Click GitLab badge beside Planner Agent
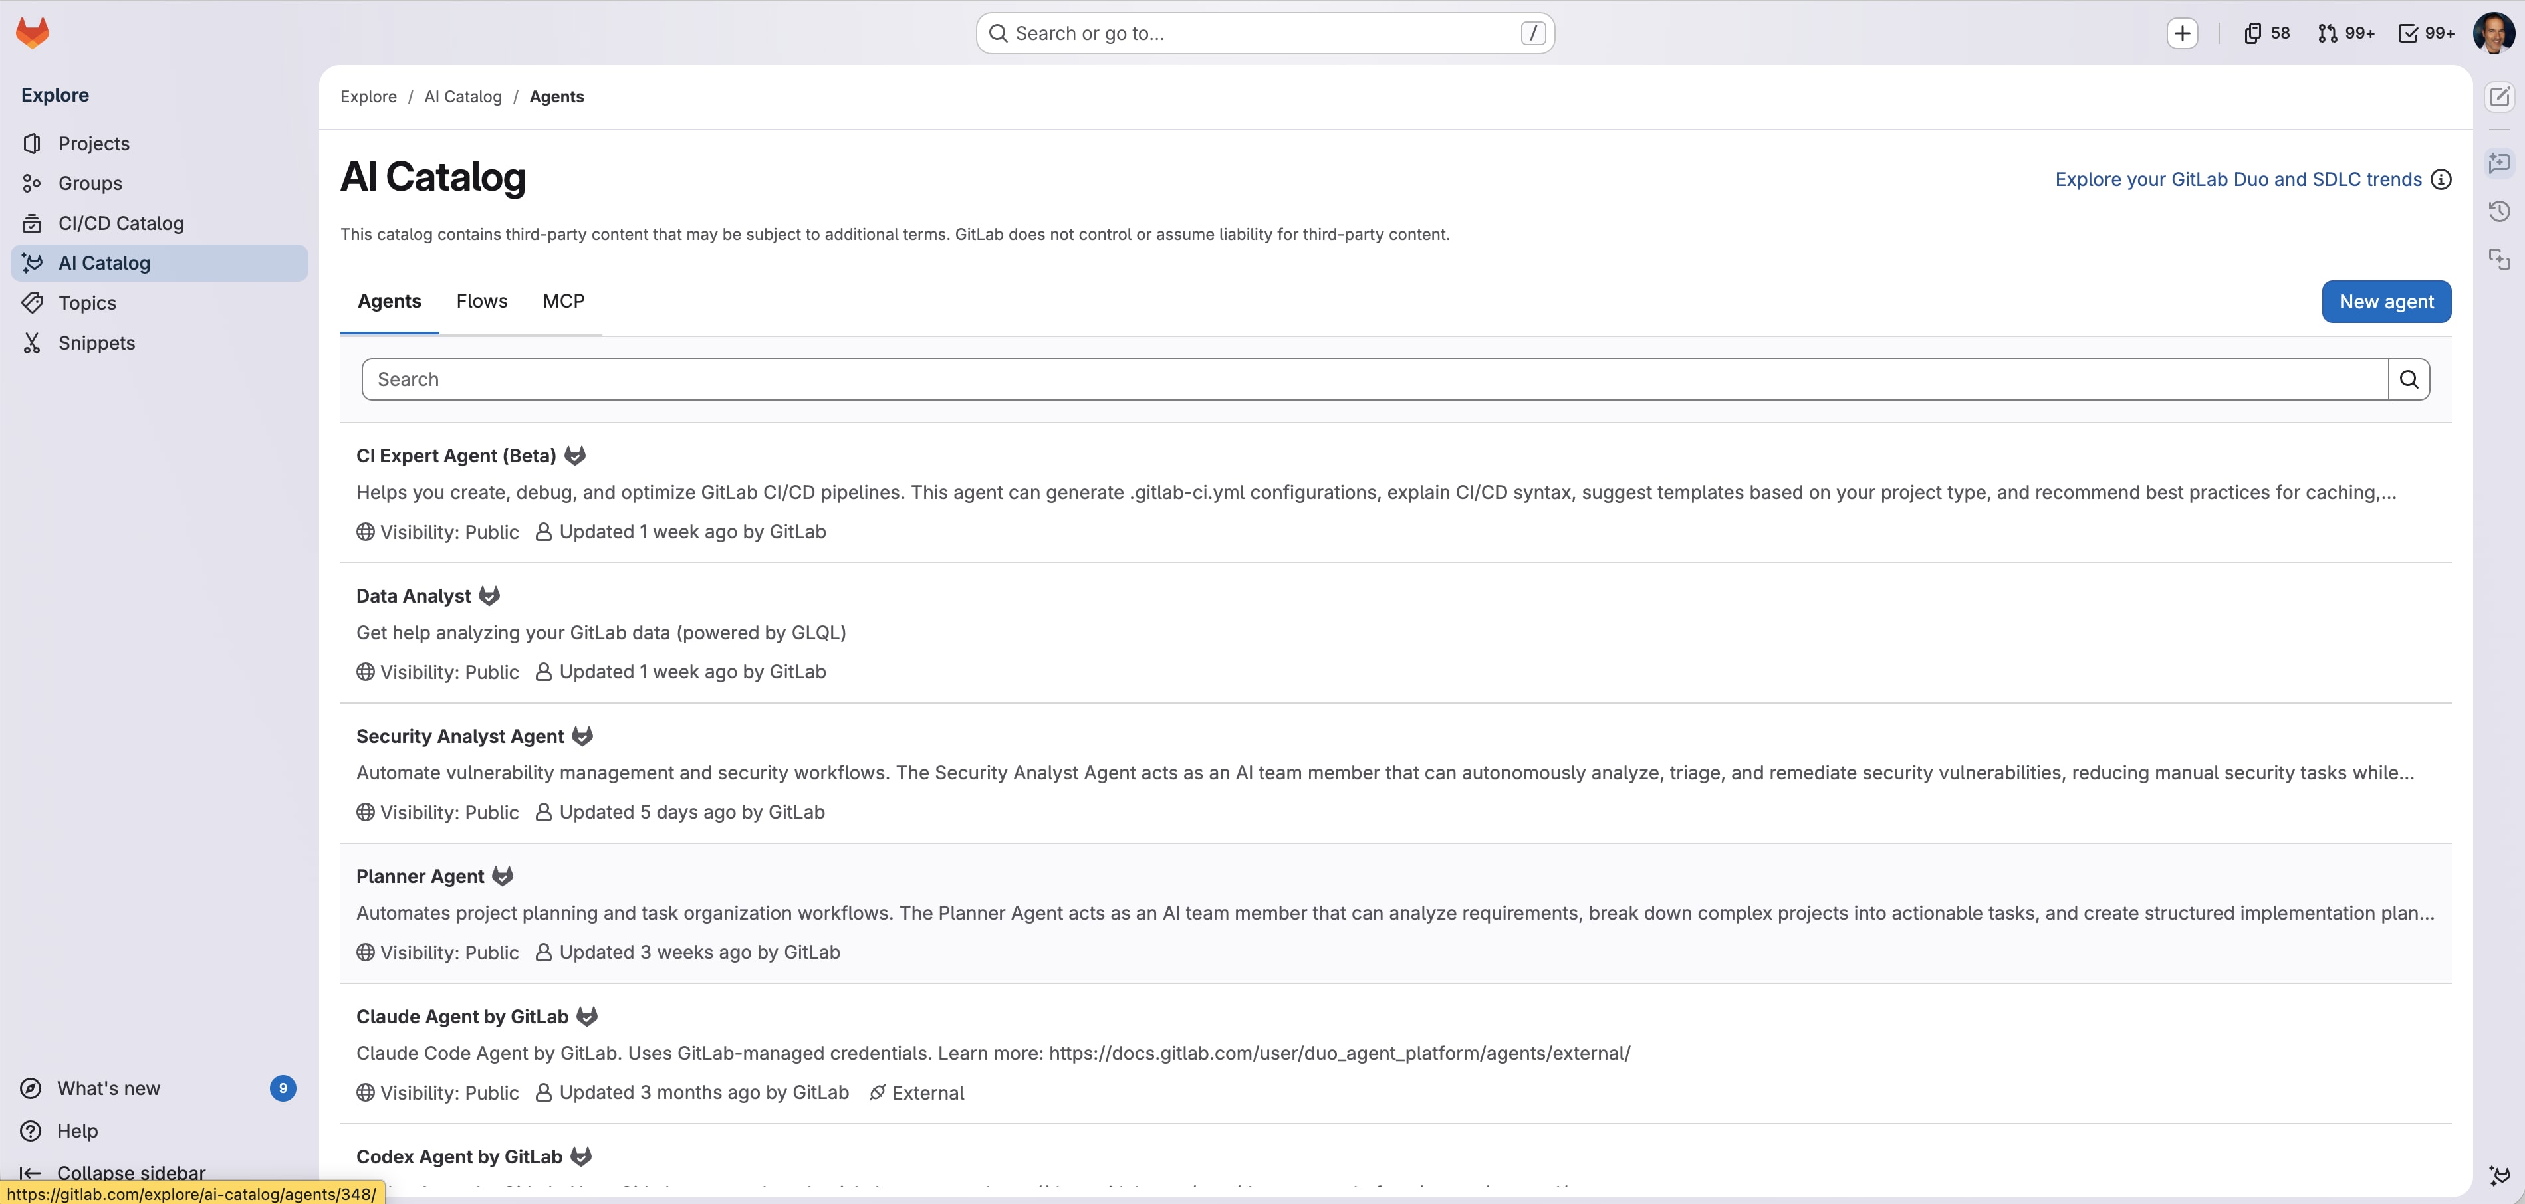The height and width of the screenshot is (1204, 2525). point(503,876)
